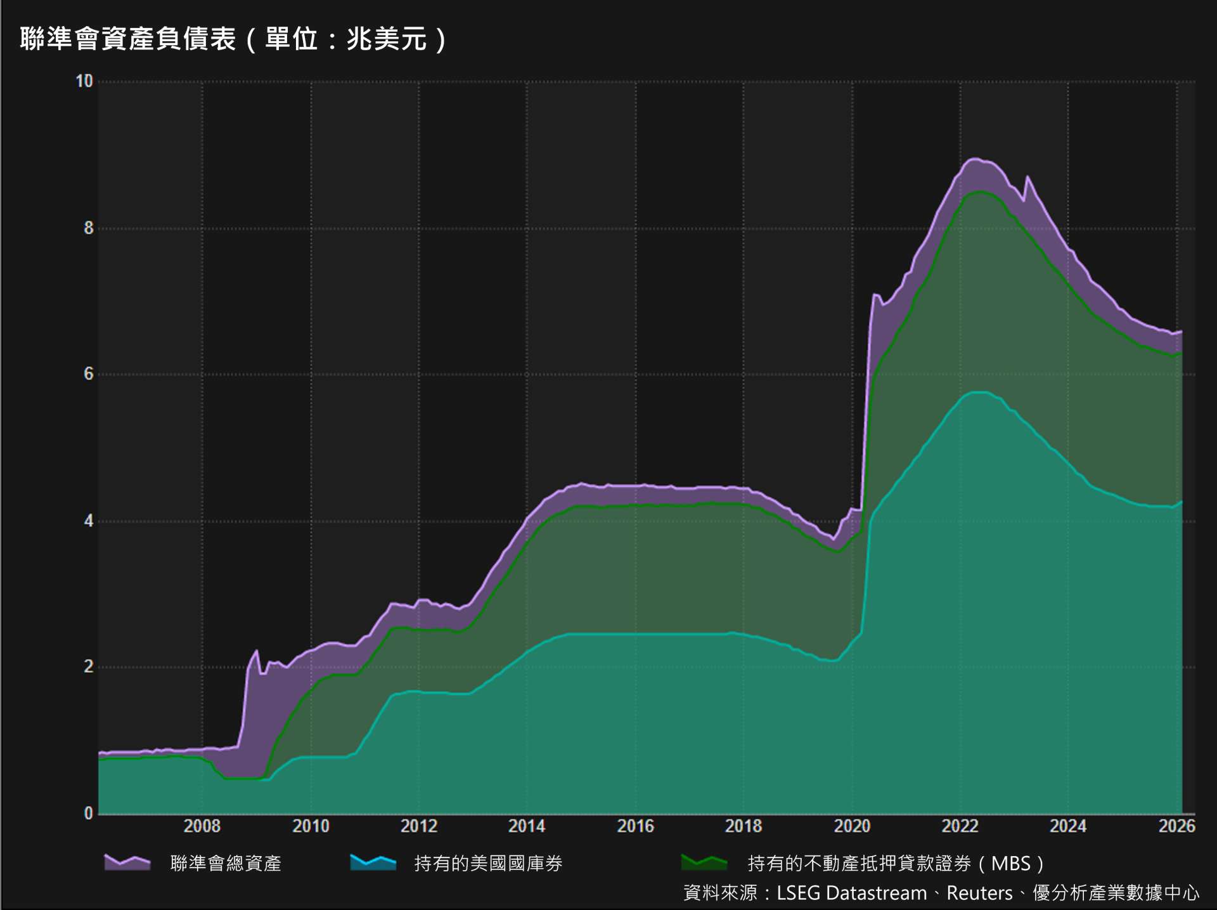Click the 持有的不動產抵押貸款證券 (MBS) legend text
This screenshot has height=910, width=1217.
(x=895, y=863)
